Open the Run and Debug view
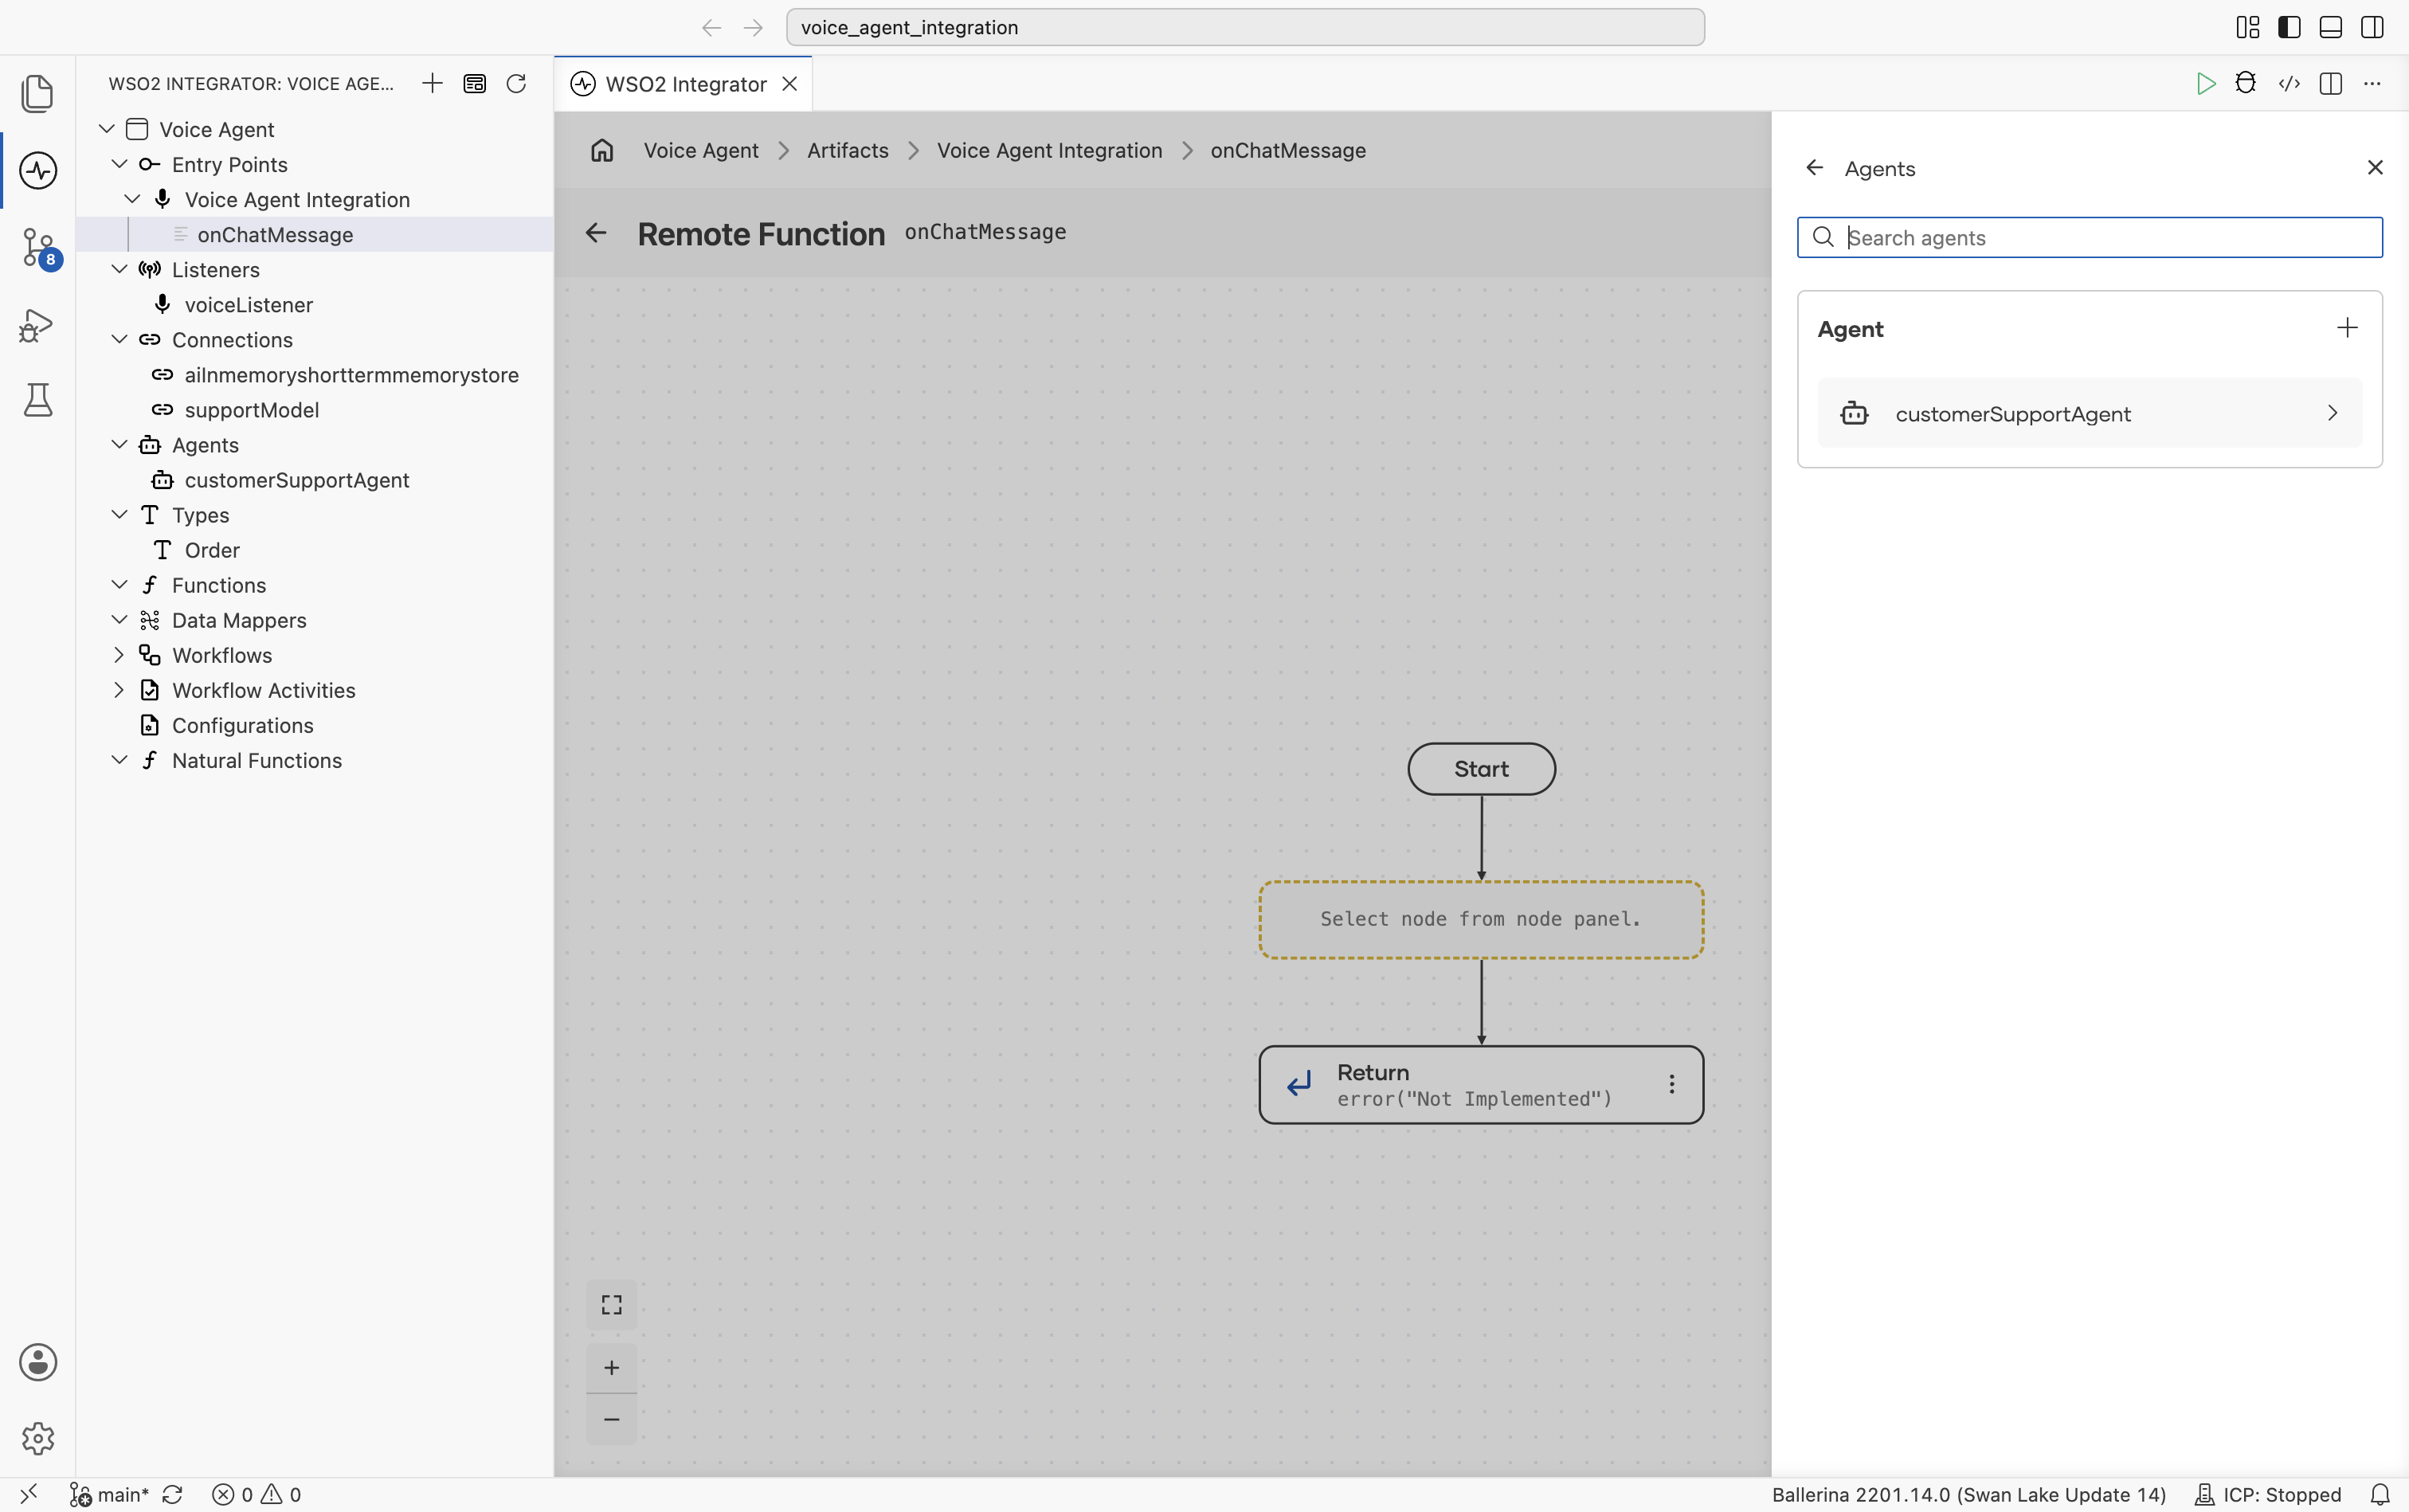 37,325
